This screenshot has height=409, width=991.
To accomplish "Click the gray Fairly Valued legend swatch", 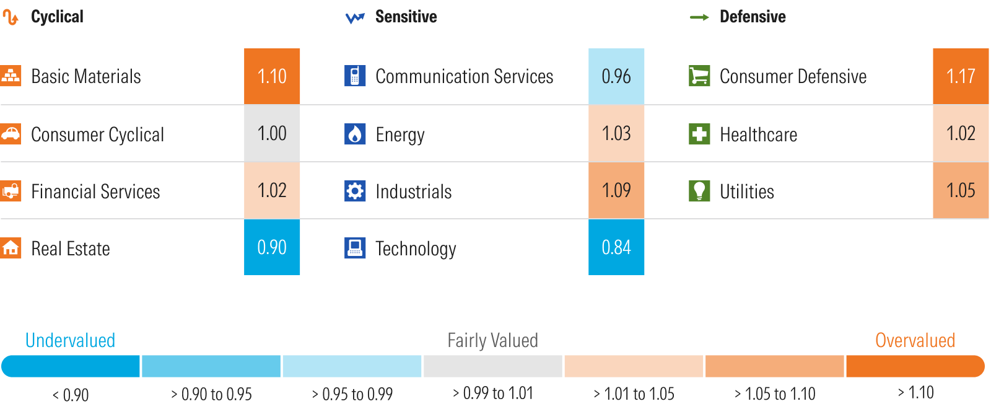I will (x=493, y=366).
